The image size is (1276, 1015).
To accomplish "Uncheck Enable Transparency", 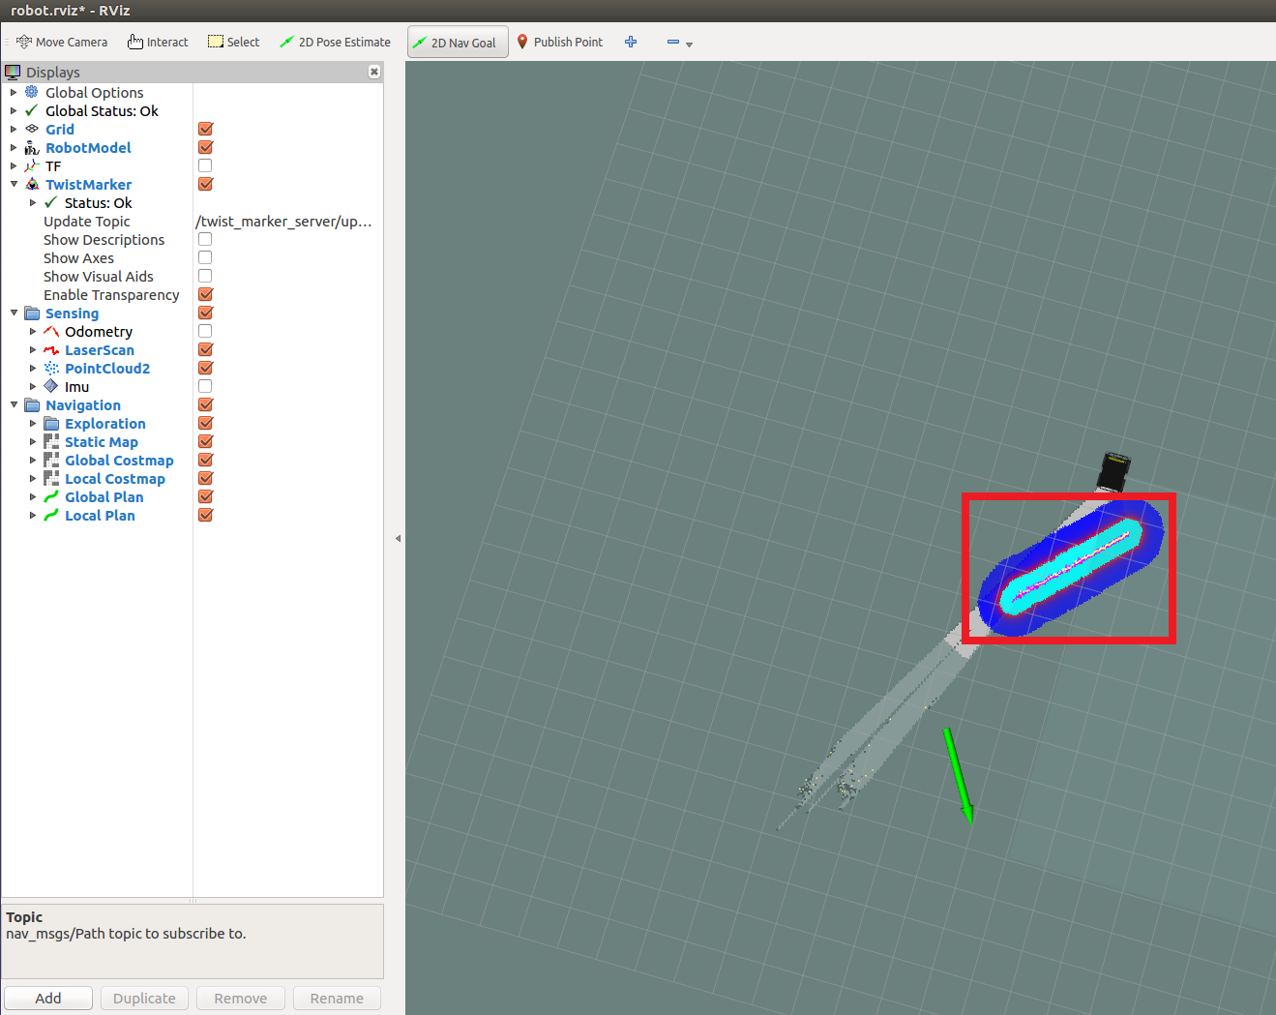I will point(205,294).
